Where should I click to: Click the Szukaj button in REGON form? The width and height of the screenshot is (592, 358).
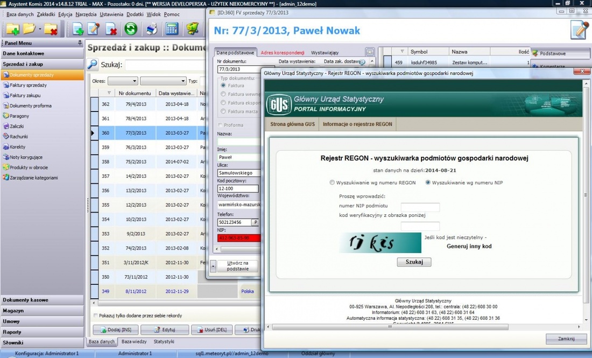tap(414, 262)
